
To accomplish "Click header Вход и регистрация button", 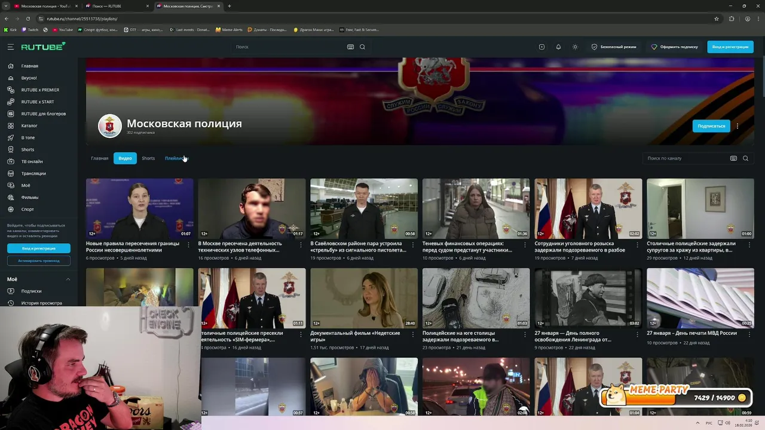I will point(730,47).
